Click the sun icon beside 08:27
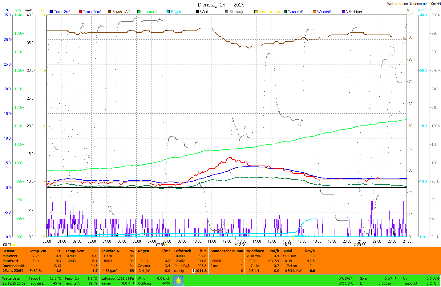This screenshot has width=441, height=287. (x=14, y=245)
